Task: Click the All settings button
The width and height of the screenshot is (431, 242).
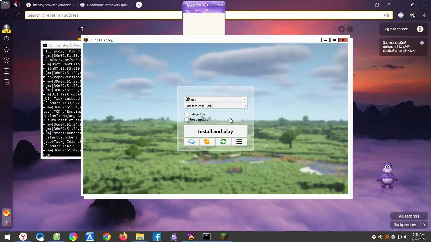Action: point(409,216)
